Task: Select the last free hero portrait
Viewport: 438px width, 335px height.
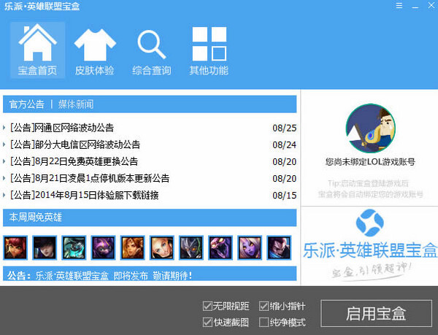Action: [x=278, y=247]
